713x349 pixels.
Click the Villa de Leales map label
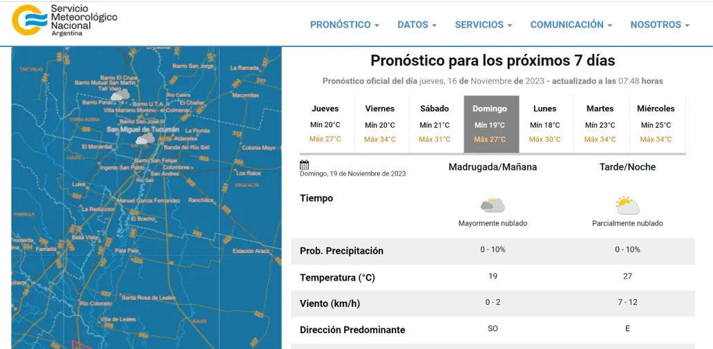click(118, 319)
